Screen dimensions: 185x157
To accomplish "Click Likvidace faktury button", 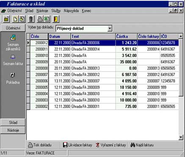I will (77, 145).
